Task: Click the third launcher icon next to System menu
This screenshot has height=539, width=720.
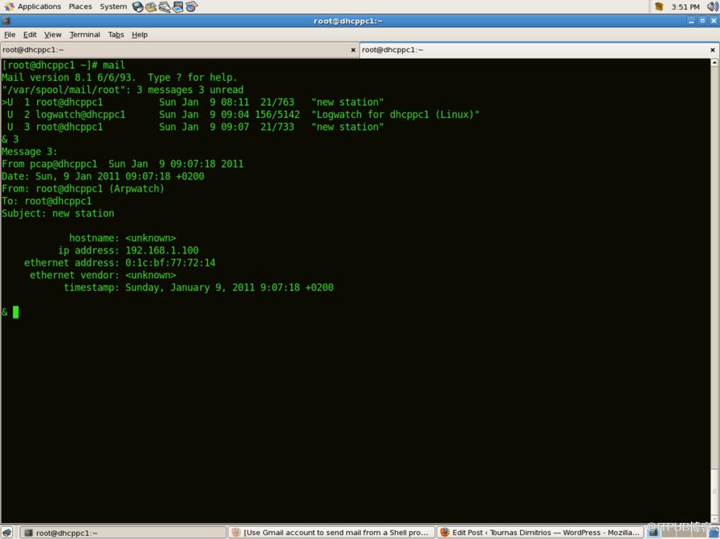Action: [164, 6]
